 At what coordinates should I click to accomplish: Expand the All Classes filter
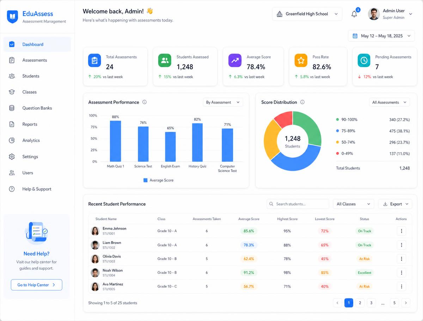click(x=353, y=204)
